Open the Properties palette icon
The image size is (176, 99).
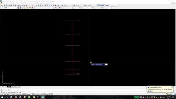(45, 5)
